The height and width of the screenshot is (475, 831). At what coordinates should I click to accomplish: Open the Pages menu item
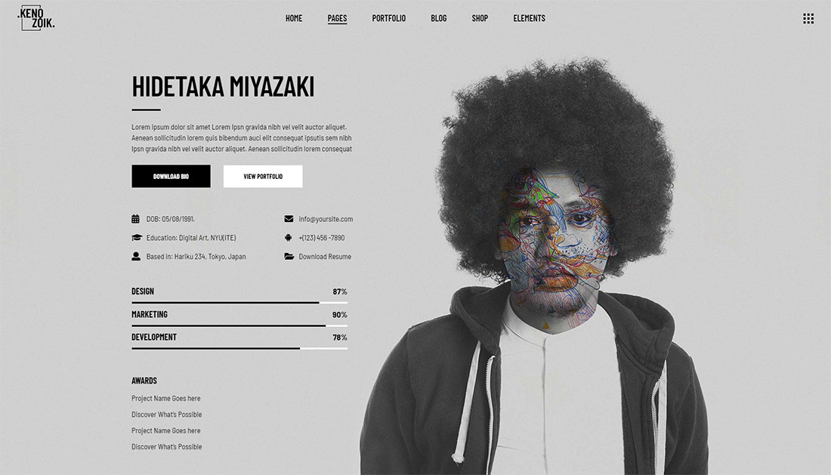[337, 19]
